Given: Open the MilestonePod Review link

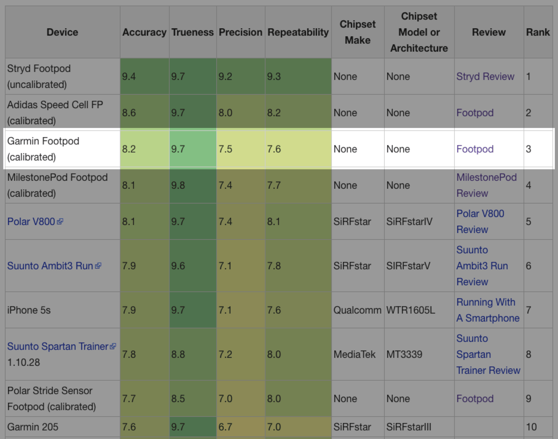Looking at the screenshot, I should point(486,185).
